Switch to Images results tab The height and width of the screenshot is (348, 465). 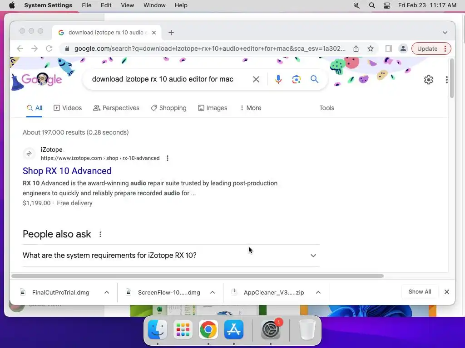tap(213, 108)
